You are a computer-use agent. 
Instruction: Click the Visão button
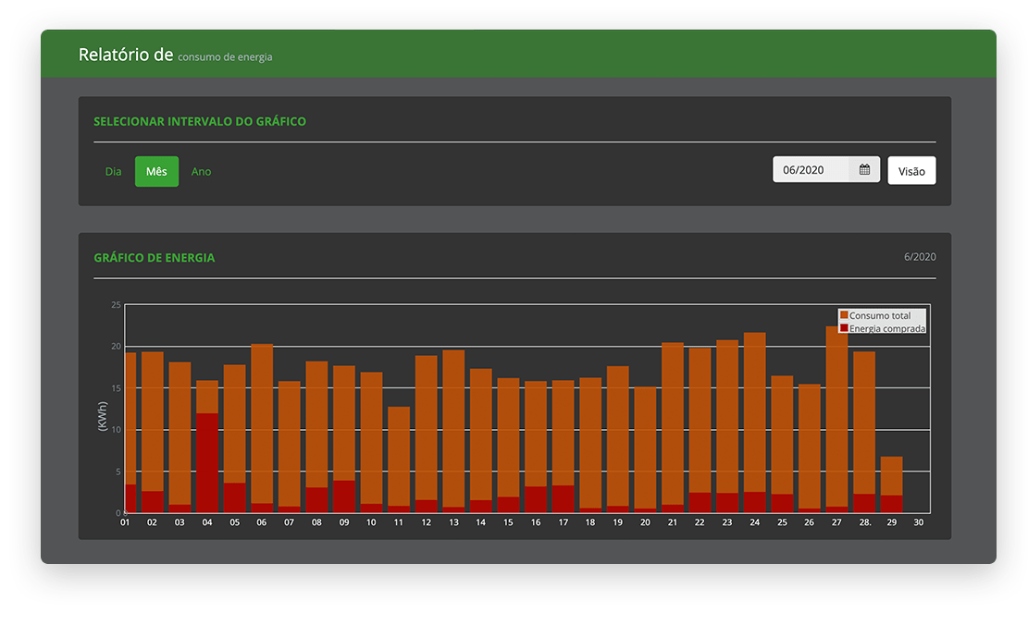click(911, 171)
